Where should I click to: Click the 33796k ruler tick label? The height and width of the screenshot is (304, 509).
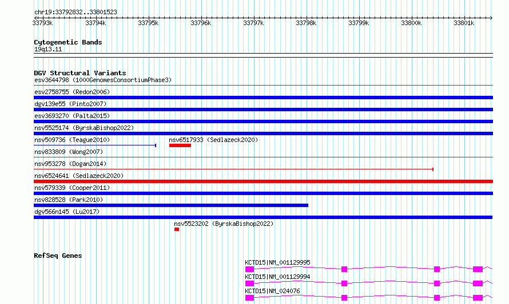[201, 23]
